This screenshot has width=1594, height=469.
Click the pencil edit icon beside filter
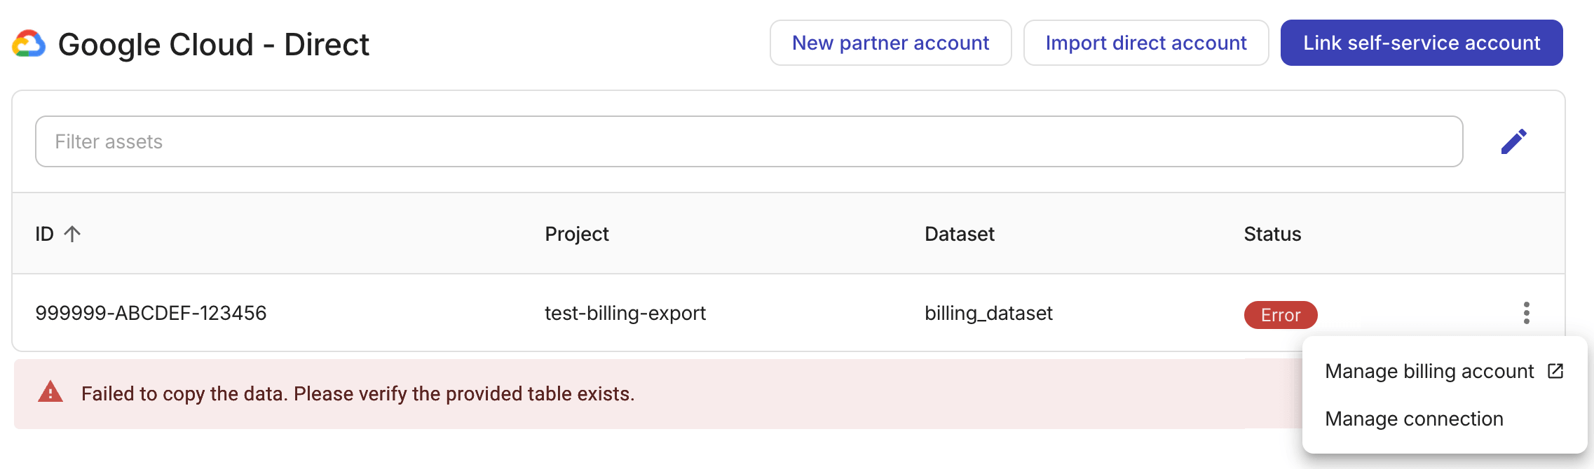click(x=1514, y=141)
